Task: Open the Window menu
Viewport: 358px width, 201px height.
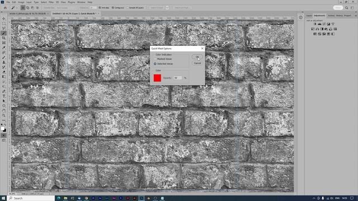Action: point(81,2)
